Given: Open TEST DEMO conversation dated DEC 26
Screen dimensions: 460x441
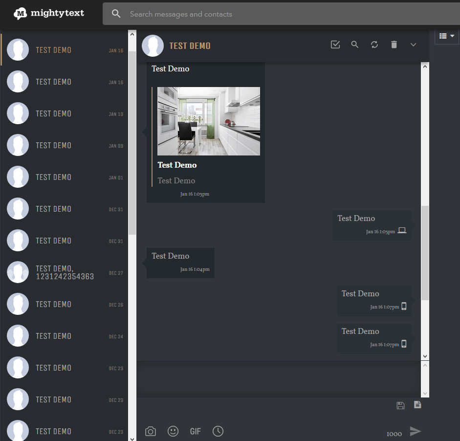Looking at the screenshot, I should tap(65, 304).
